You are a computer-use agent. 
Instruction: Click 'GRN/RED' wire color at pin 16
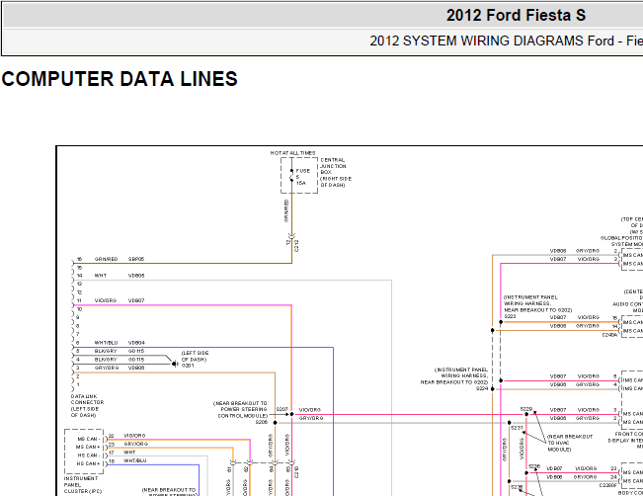click(107, 259)
